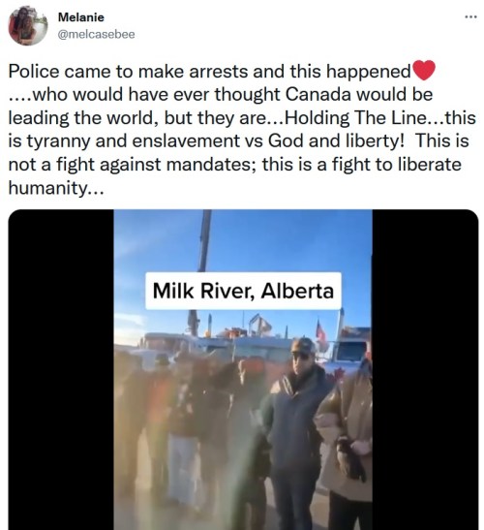Visit the @melcasebee handle link
This screenshot has height=530, width=484.
pos(96,35)
